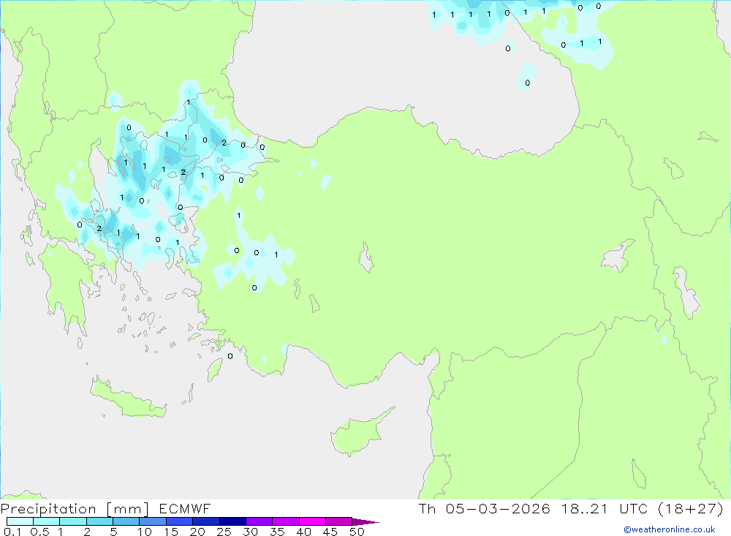Click the legend scale label '10'

pyautogui.click(x=145, y=532)
